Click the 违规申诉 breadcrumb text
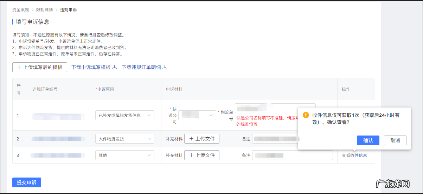Image resolution: width=423 pixels, height=194 pixels. (68, 10)
